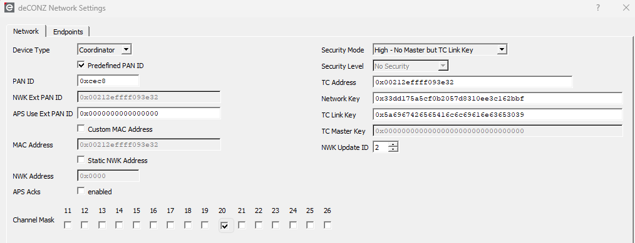Select the Network tab
635x243 pixels.
point(26,31)
